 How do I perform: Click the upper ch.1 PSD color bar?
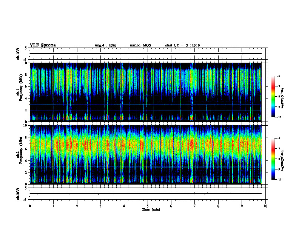(273, 97)
